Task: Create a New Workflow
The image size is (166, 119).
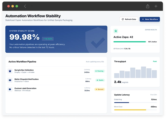Action: (150, 19)
